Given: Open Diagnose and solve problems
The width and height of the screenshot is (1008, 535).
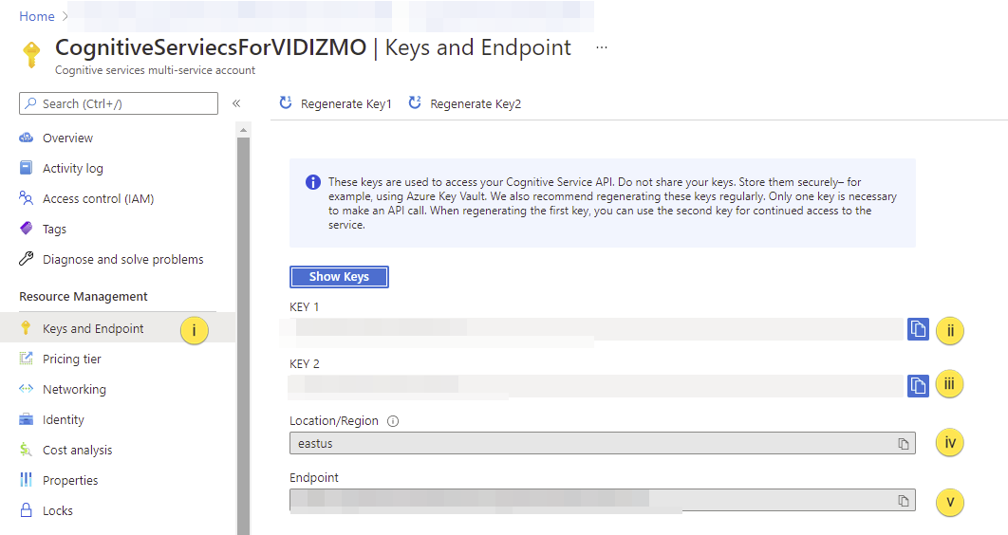Looking at the screenshot, I should (x=122, y=259).
